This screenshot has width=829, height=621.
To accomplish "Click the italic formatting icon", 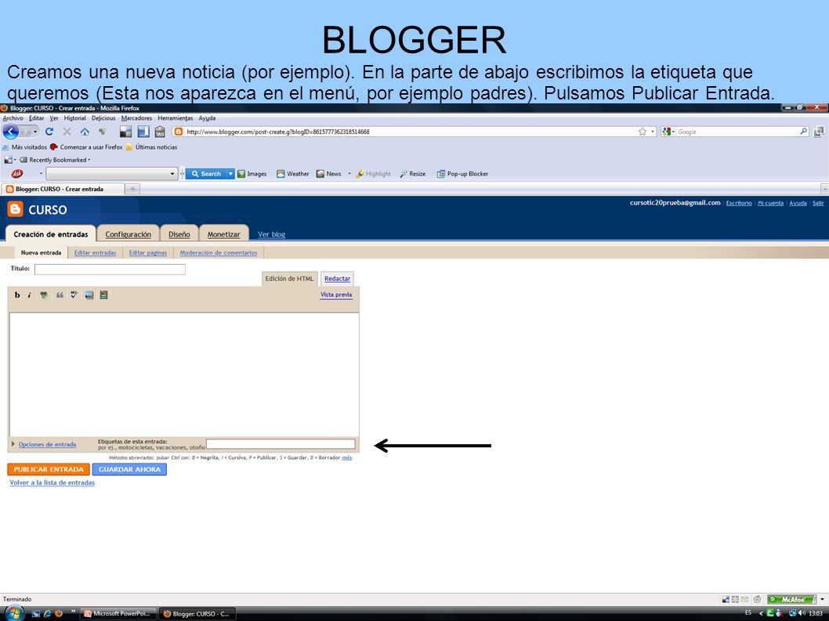I will 29,295.
